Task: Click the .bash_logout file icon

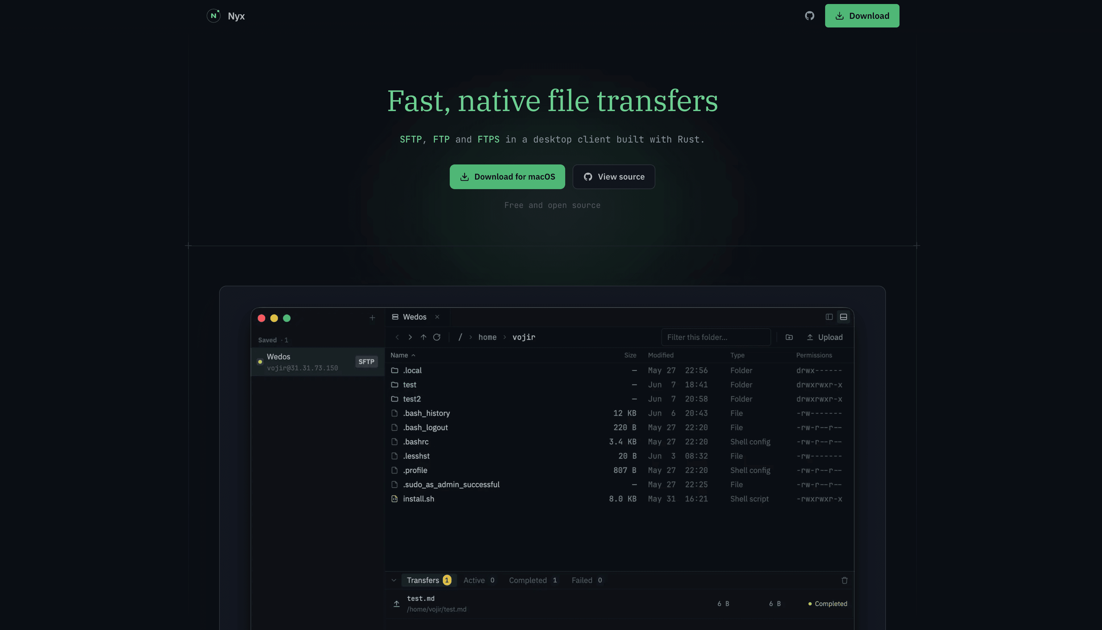Action: click(x=395, y=428)
